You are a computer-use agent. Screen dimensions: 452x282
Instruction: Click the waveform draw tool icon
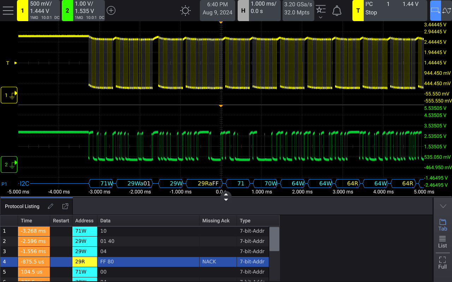[x=446, y=11]
